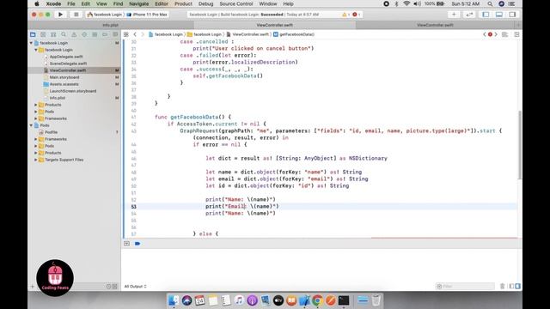Clear the console with trash icon
Image resolution: width=550 pixels, height=309 pixels.
click(502, 286)
